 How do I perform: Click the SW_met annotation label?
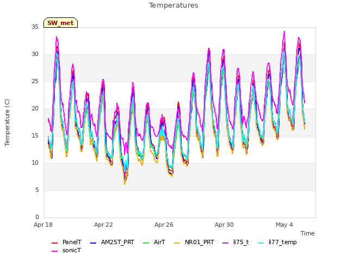(60, 23)
